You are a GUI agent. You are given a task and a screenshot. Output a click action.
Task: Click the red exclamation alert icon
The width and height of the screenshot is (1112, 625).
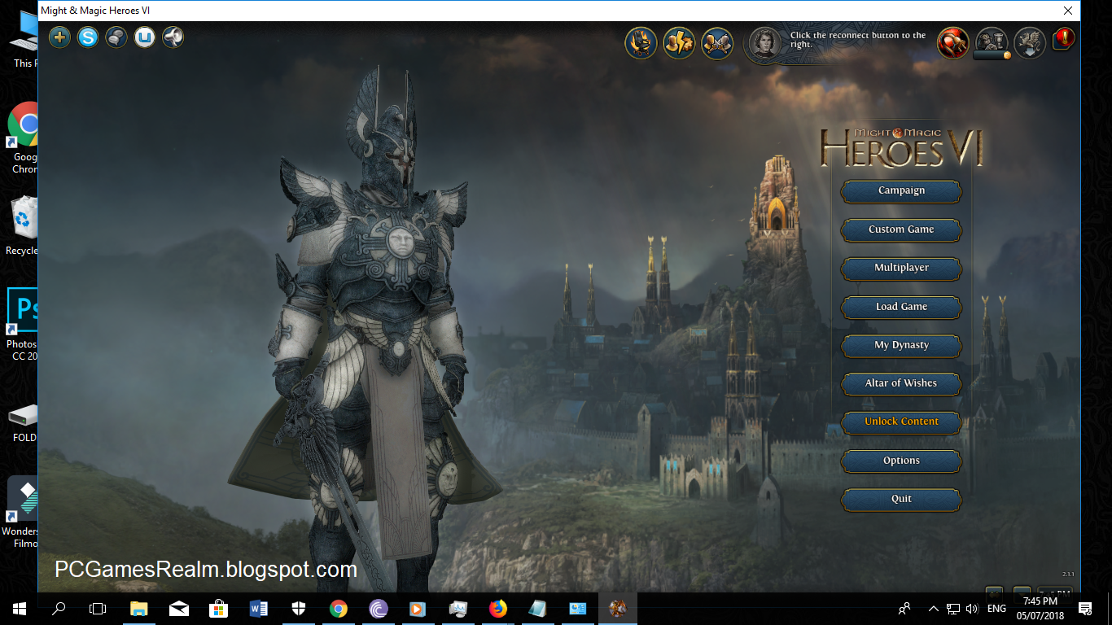[1063, 38]
